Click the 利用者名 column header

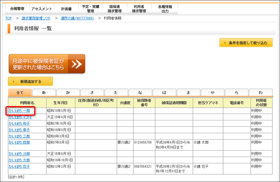click(27, 103)
